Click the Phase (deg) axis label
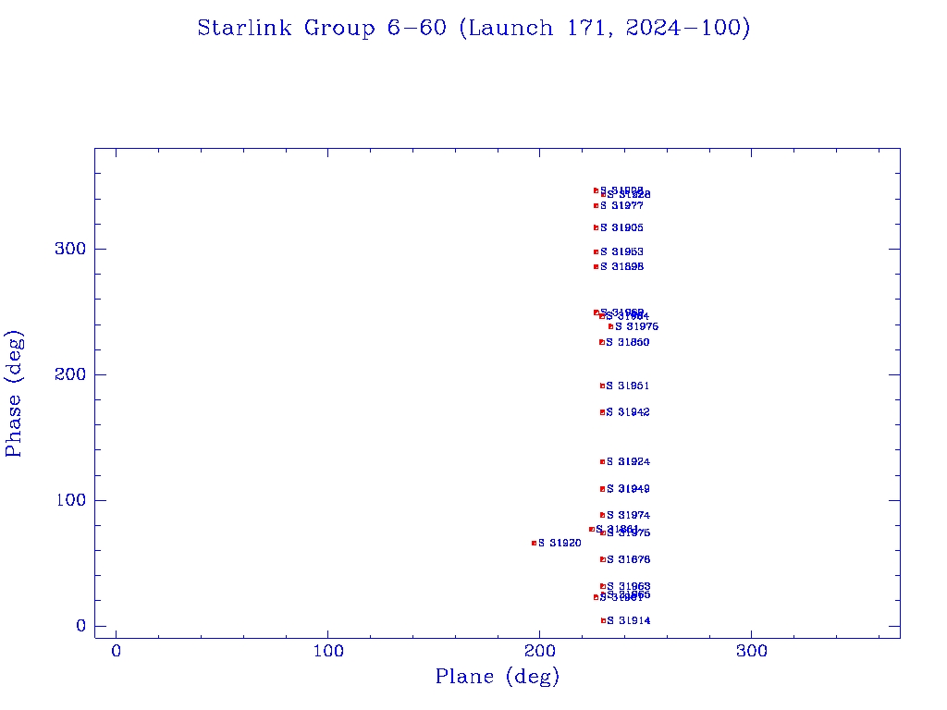The width and height of the screenshot is (947, 710). 14,394
